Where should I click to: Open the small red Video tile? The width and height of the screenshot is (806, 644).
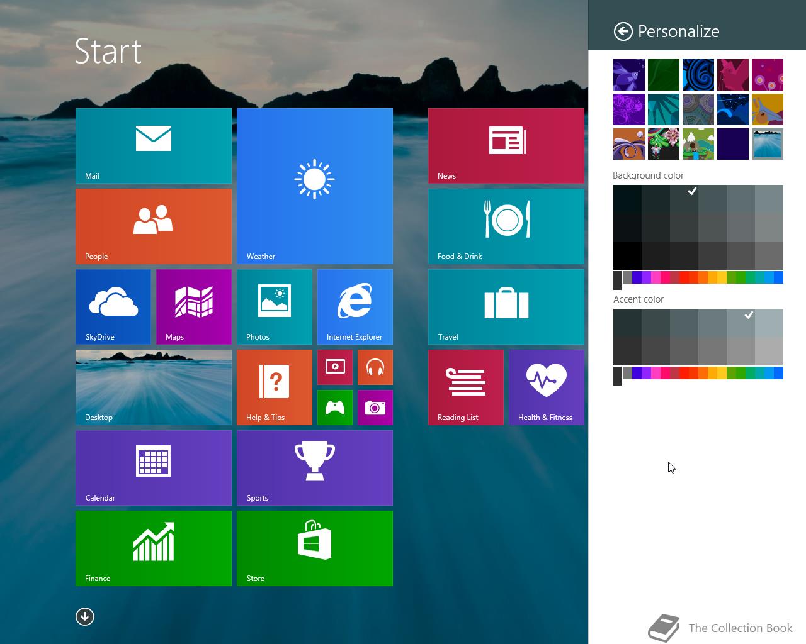[335, 367]
